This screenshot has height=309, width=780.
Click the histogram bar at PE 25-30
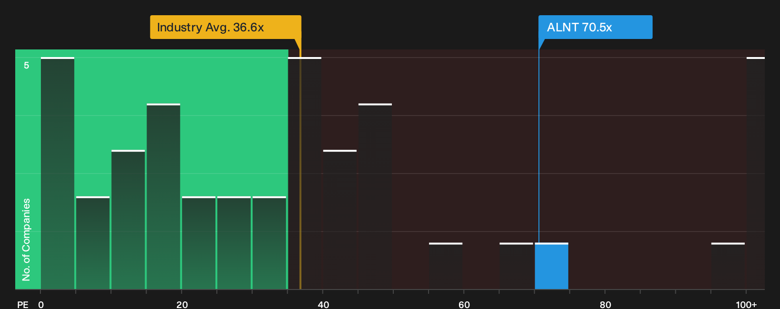234,243
